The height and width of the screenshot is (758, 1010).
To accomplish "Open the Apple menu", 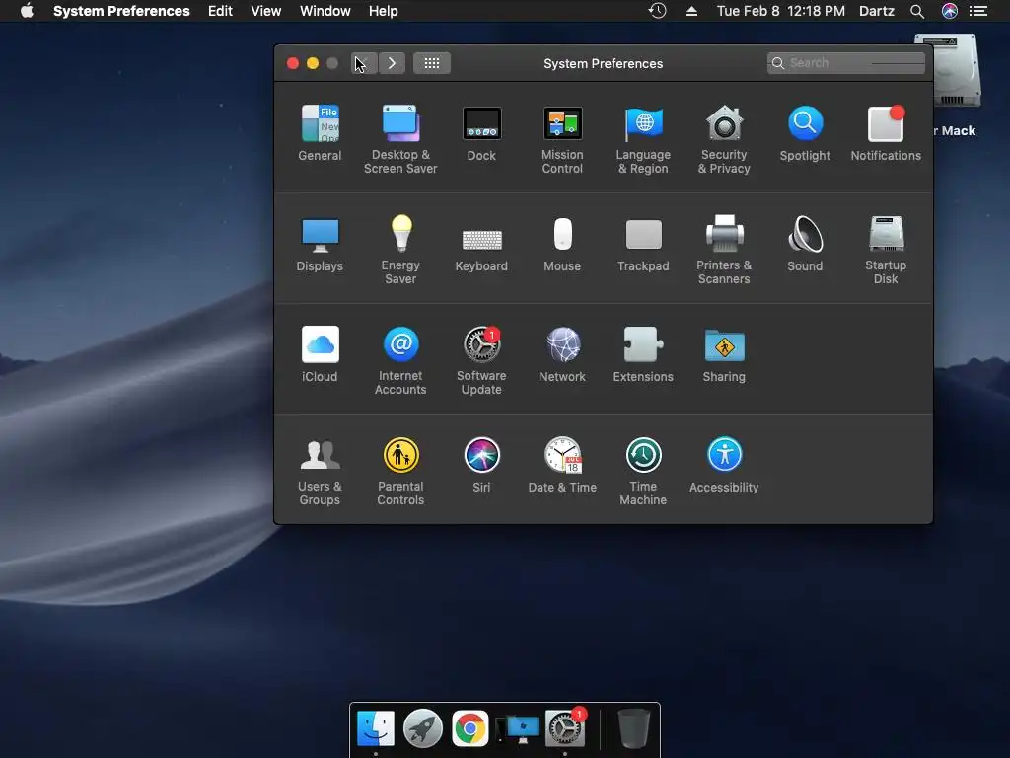I will click(27, 11).
